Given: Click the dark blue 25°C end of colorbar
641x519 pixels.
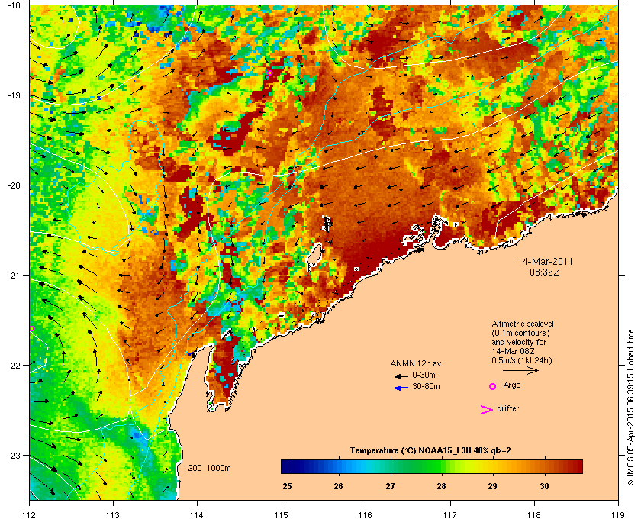Looking at the screenshot, I should coord(288,466).
